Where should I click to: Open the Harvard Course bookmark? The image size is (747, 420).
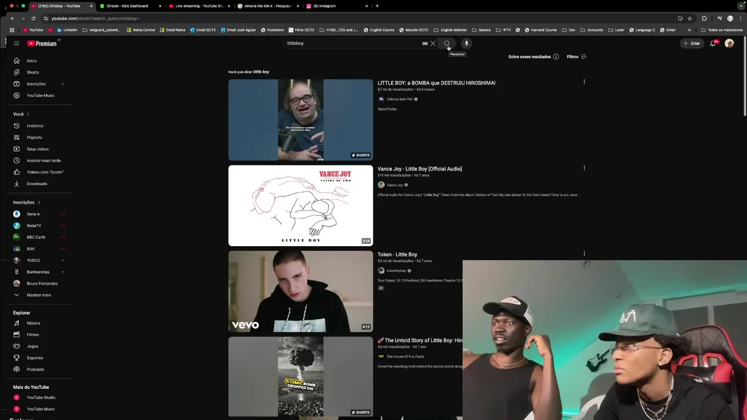tap(540, 30)
